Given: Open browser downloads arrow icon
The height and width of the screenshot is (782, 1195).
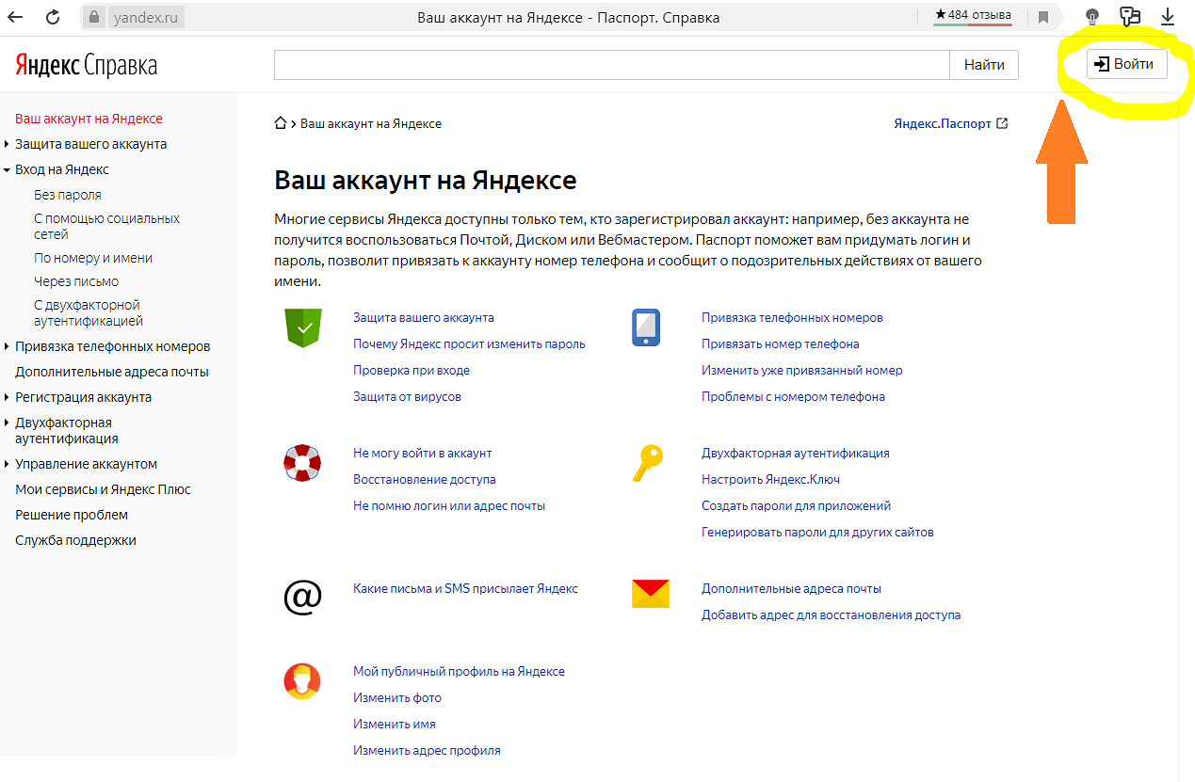Looking at the screenshot, I should [x=1168, y=17].
